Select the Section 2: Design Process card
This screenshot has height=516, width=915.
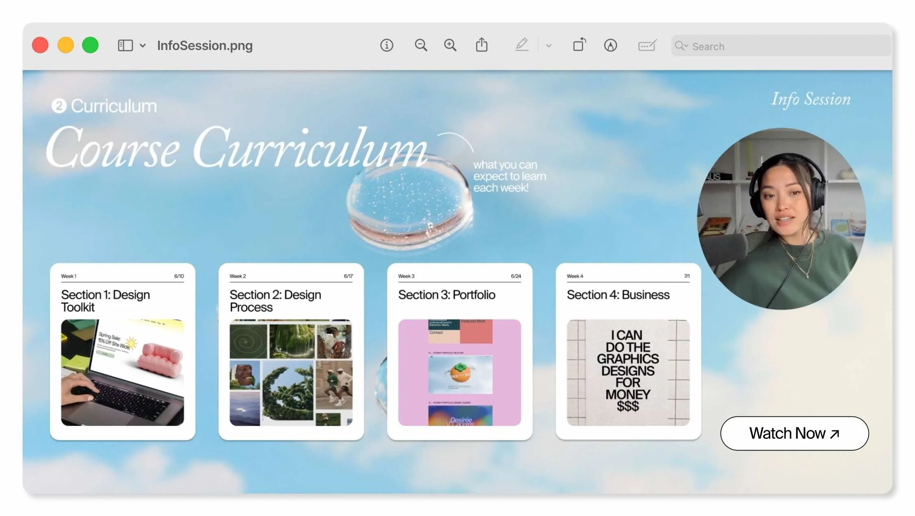coord(291,351)
